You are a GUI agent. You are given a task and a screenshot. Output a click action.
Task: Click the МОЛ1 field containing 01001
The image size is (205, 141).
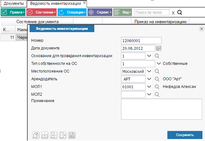pyautogui.click(x=133, y=87)
